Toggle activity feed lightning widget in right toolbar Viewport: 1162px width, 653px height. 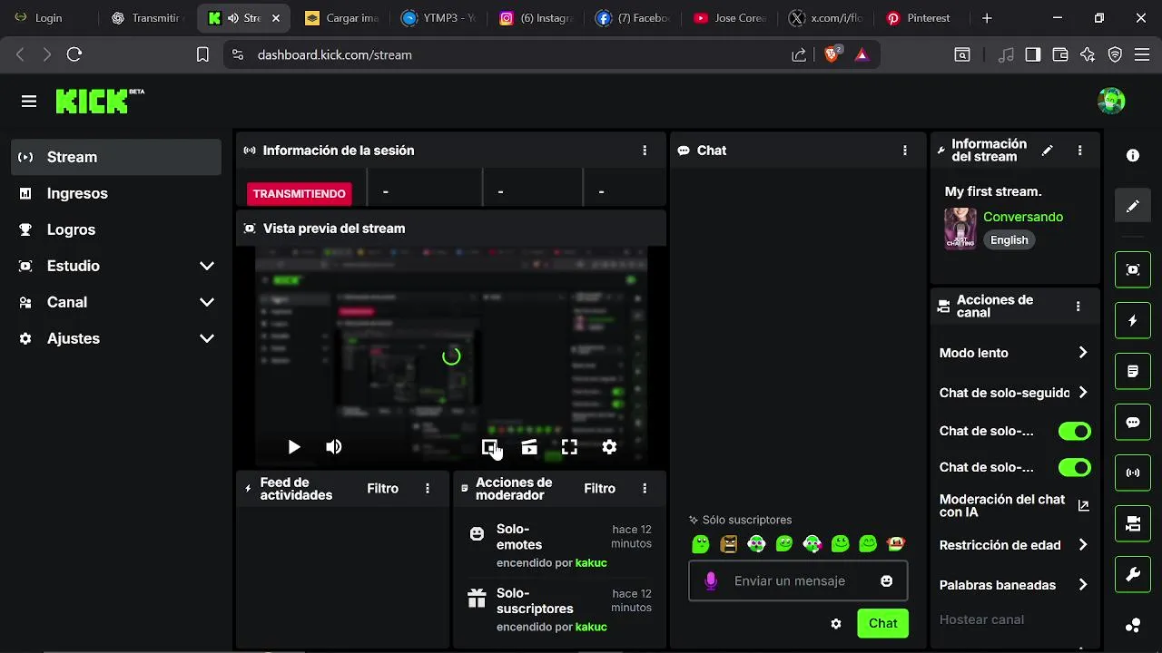[x=1133, y=320]
